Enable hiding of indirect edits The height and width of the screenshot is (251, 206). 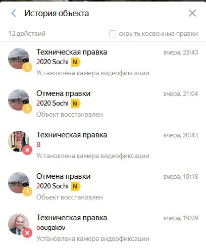tap(113, 34)
